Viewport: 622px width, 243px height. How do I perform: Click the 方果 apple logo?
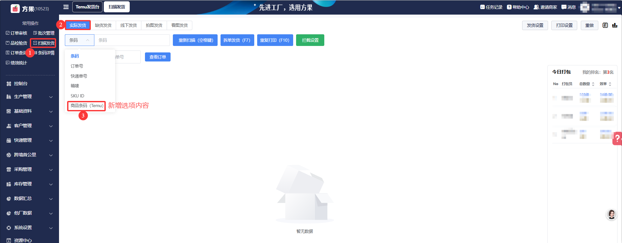15,8
